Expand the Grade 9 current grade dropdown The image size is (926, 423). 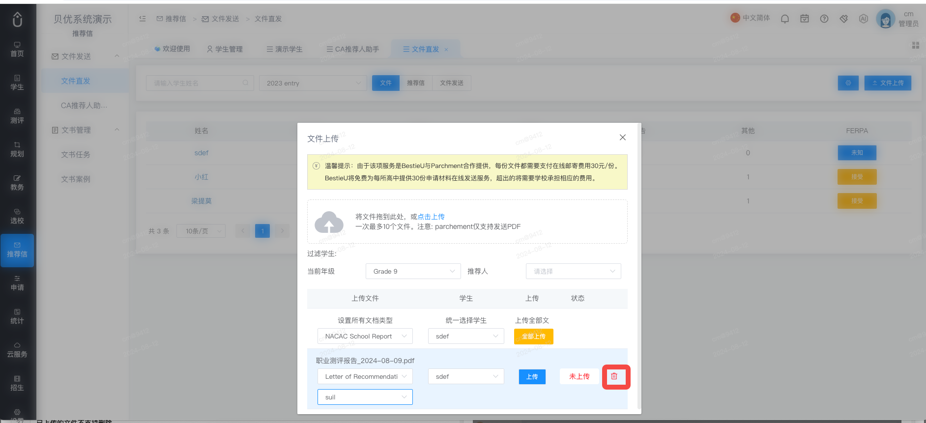pos(413,271)
